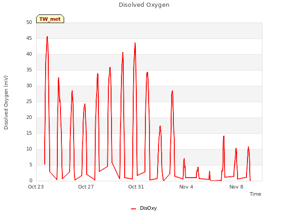Click the Oct 23 x-axis tick label
The height and width of the screenshot is (217, 289).
tap(36, 187)
